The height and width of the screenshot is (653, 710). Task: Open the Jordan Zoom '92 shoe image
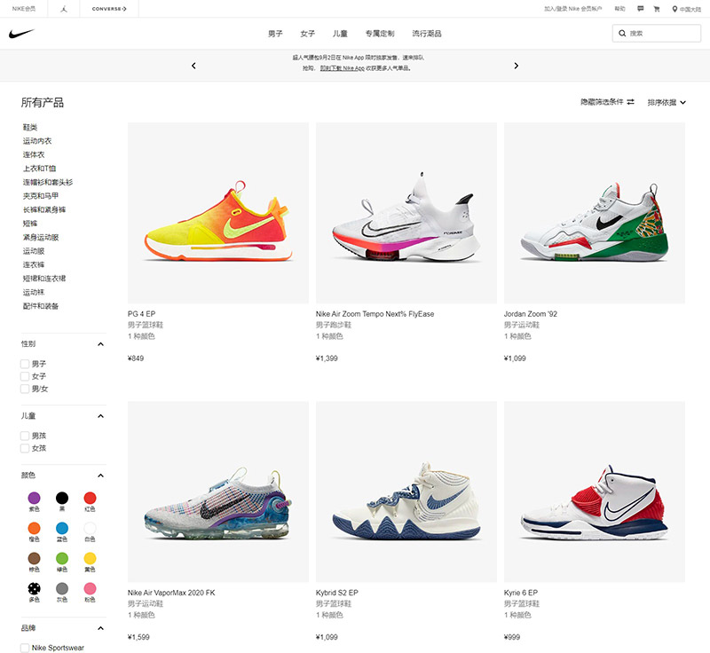pyautogui.click(x=595, y=213)
